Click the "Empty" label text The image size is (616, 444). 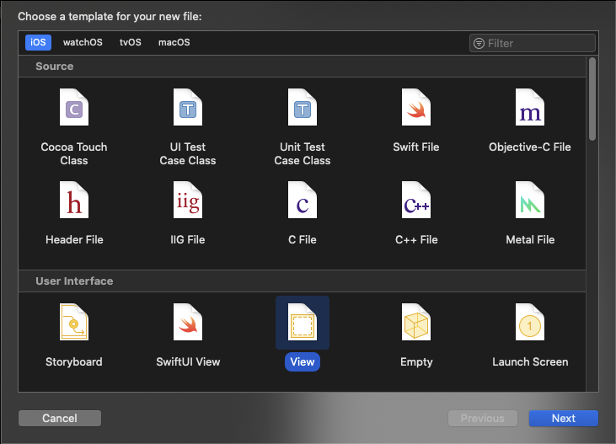click(416, 361)
